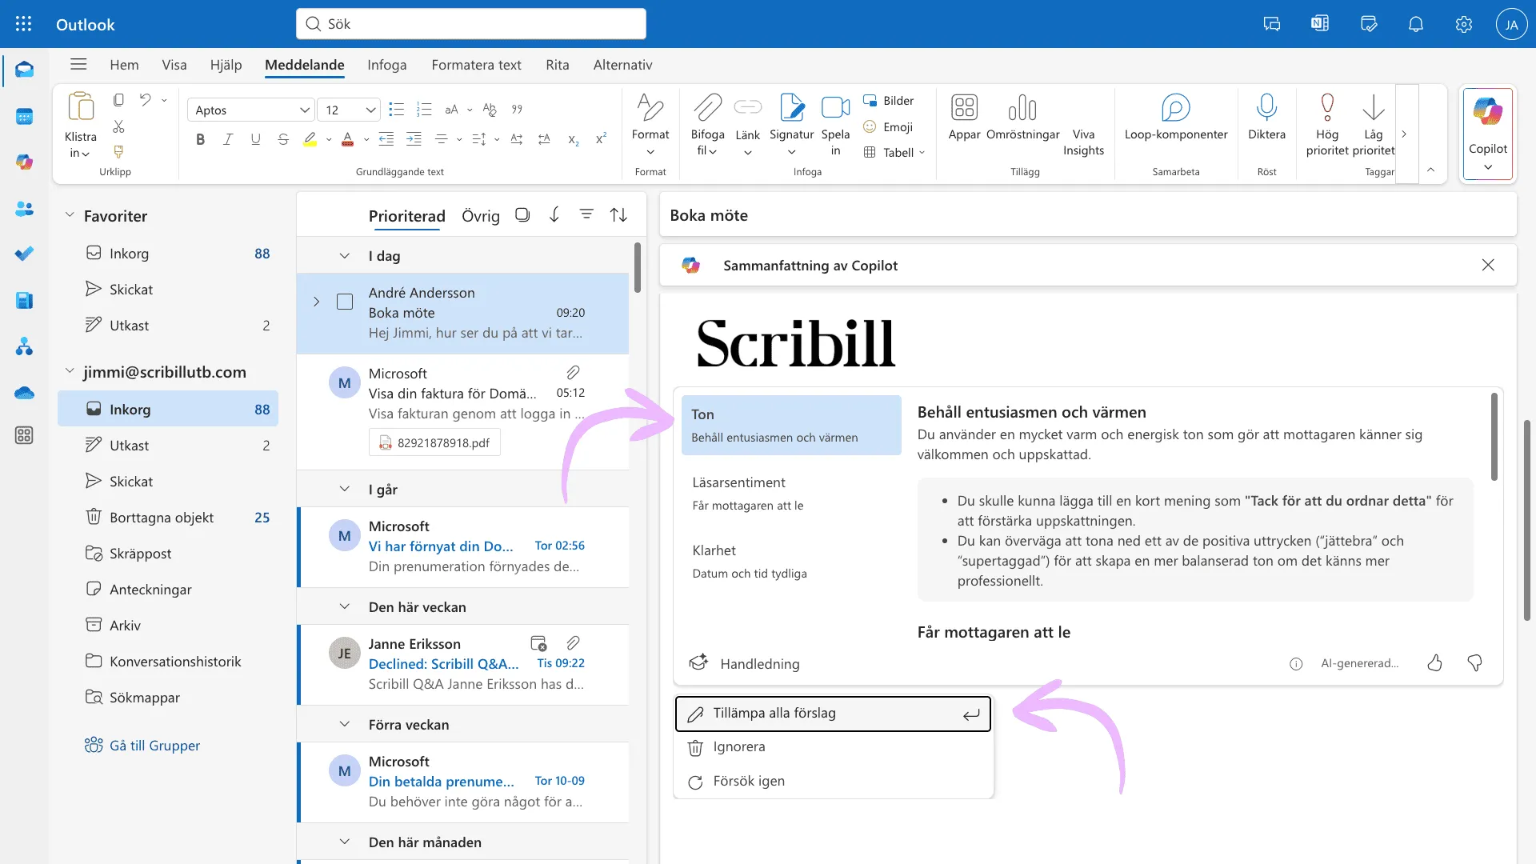Open People in the left app rail
Screen dimensions: 1536x864
pos(24,209)
